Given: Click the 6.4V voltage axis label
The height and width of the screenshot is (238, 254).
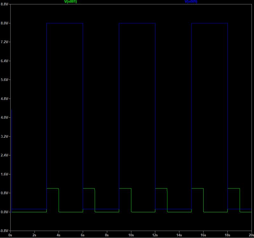Looking at the screenshot, I should click(x=5, y=61).
